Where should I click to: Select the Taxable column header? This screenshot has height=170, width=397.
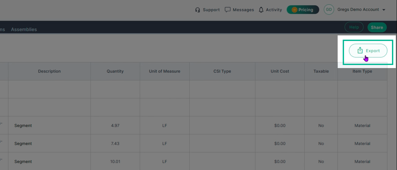pos(321,71)
